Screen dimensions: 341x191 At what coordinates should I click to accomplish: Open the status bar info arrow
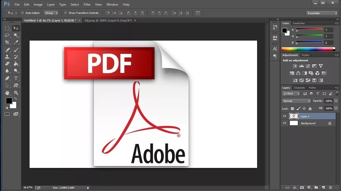(x=88, y=188)
